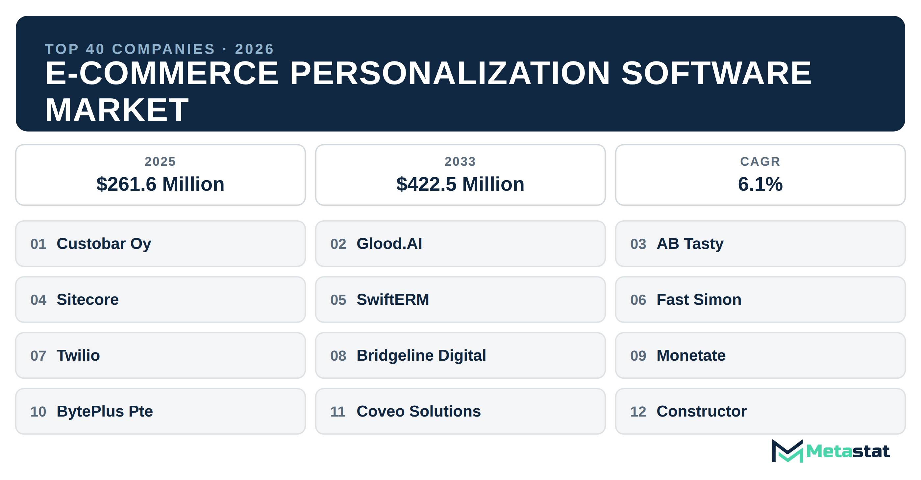Click the 2033 $422.5 Million stat card
921x480 pixels.
tap(460, 175)
